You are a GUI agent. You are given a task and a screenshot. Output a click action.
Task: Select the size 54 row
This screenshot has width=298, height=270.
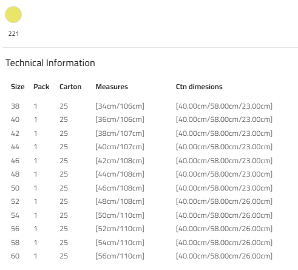pyautogui.click(x=141, y=215)
